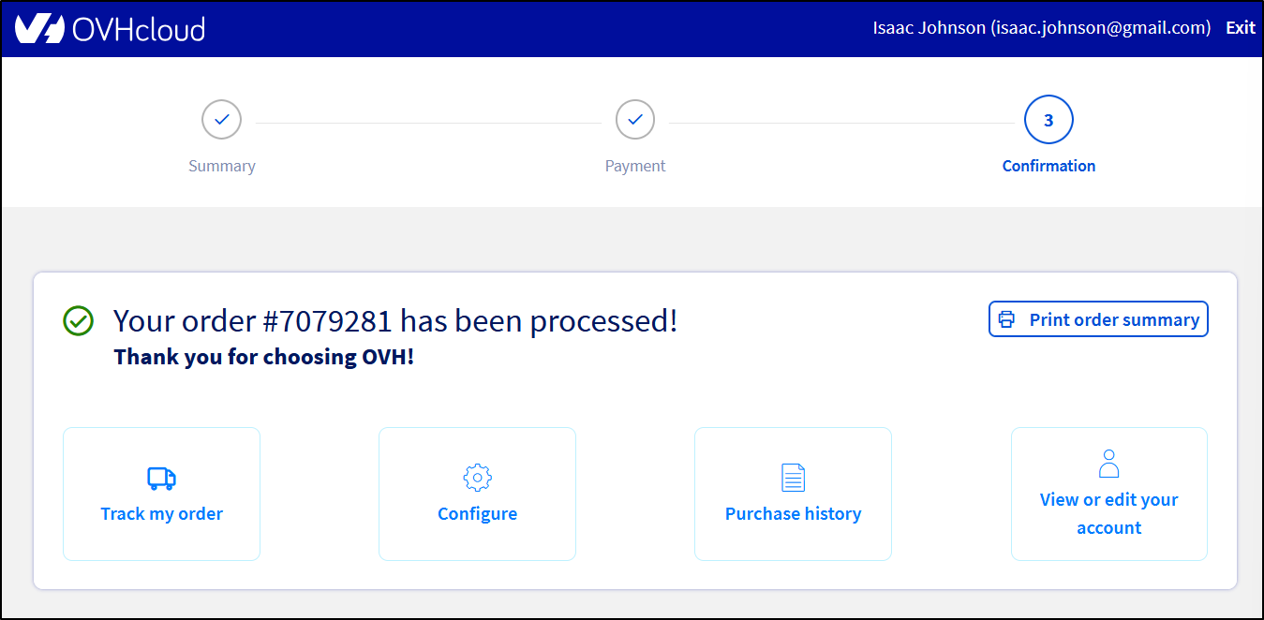
Task: Open the Payment step label
Action: (634, 166)
